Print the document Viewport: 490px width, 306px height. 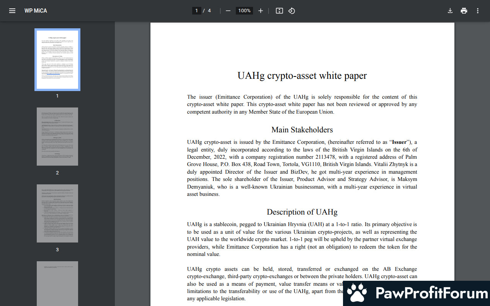pyautogui.click(x=464, y=11)
